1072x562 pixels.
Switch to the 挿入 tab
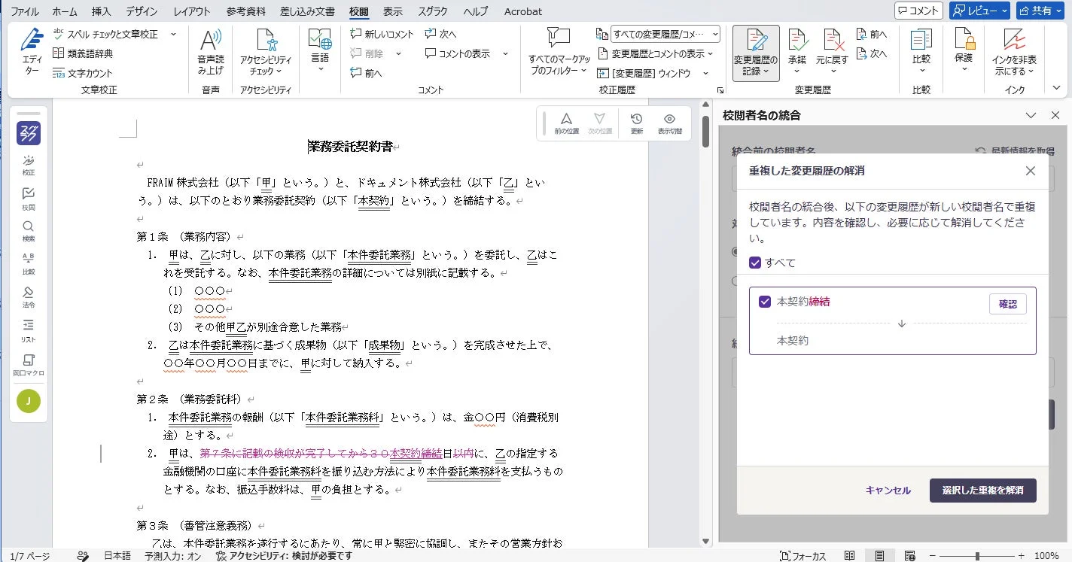(101, 11)
